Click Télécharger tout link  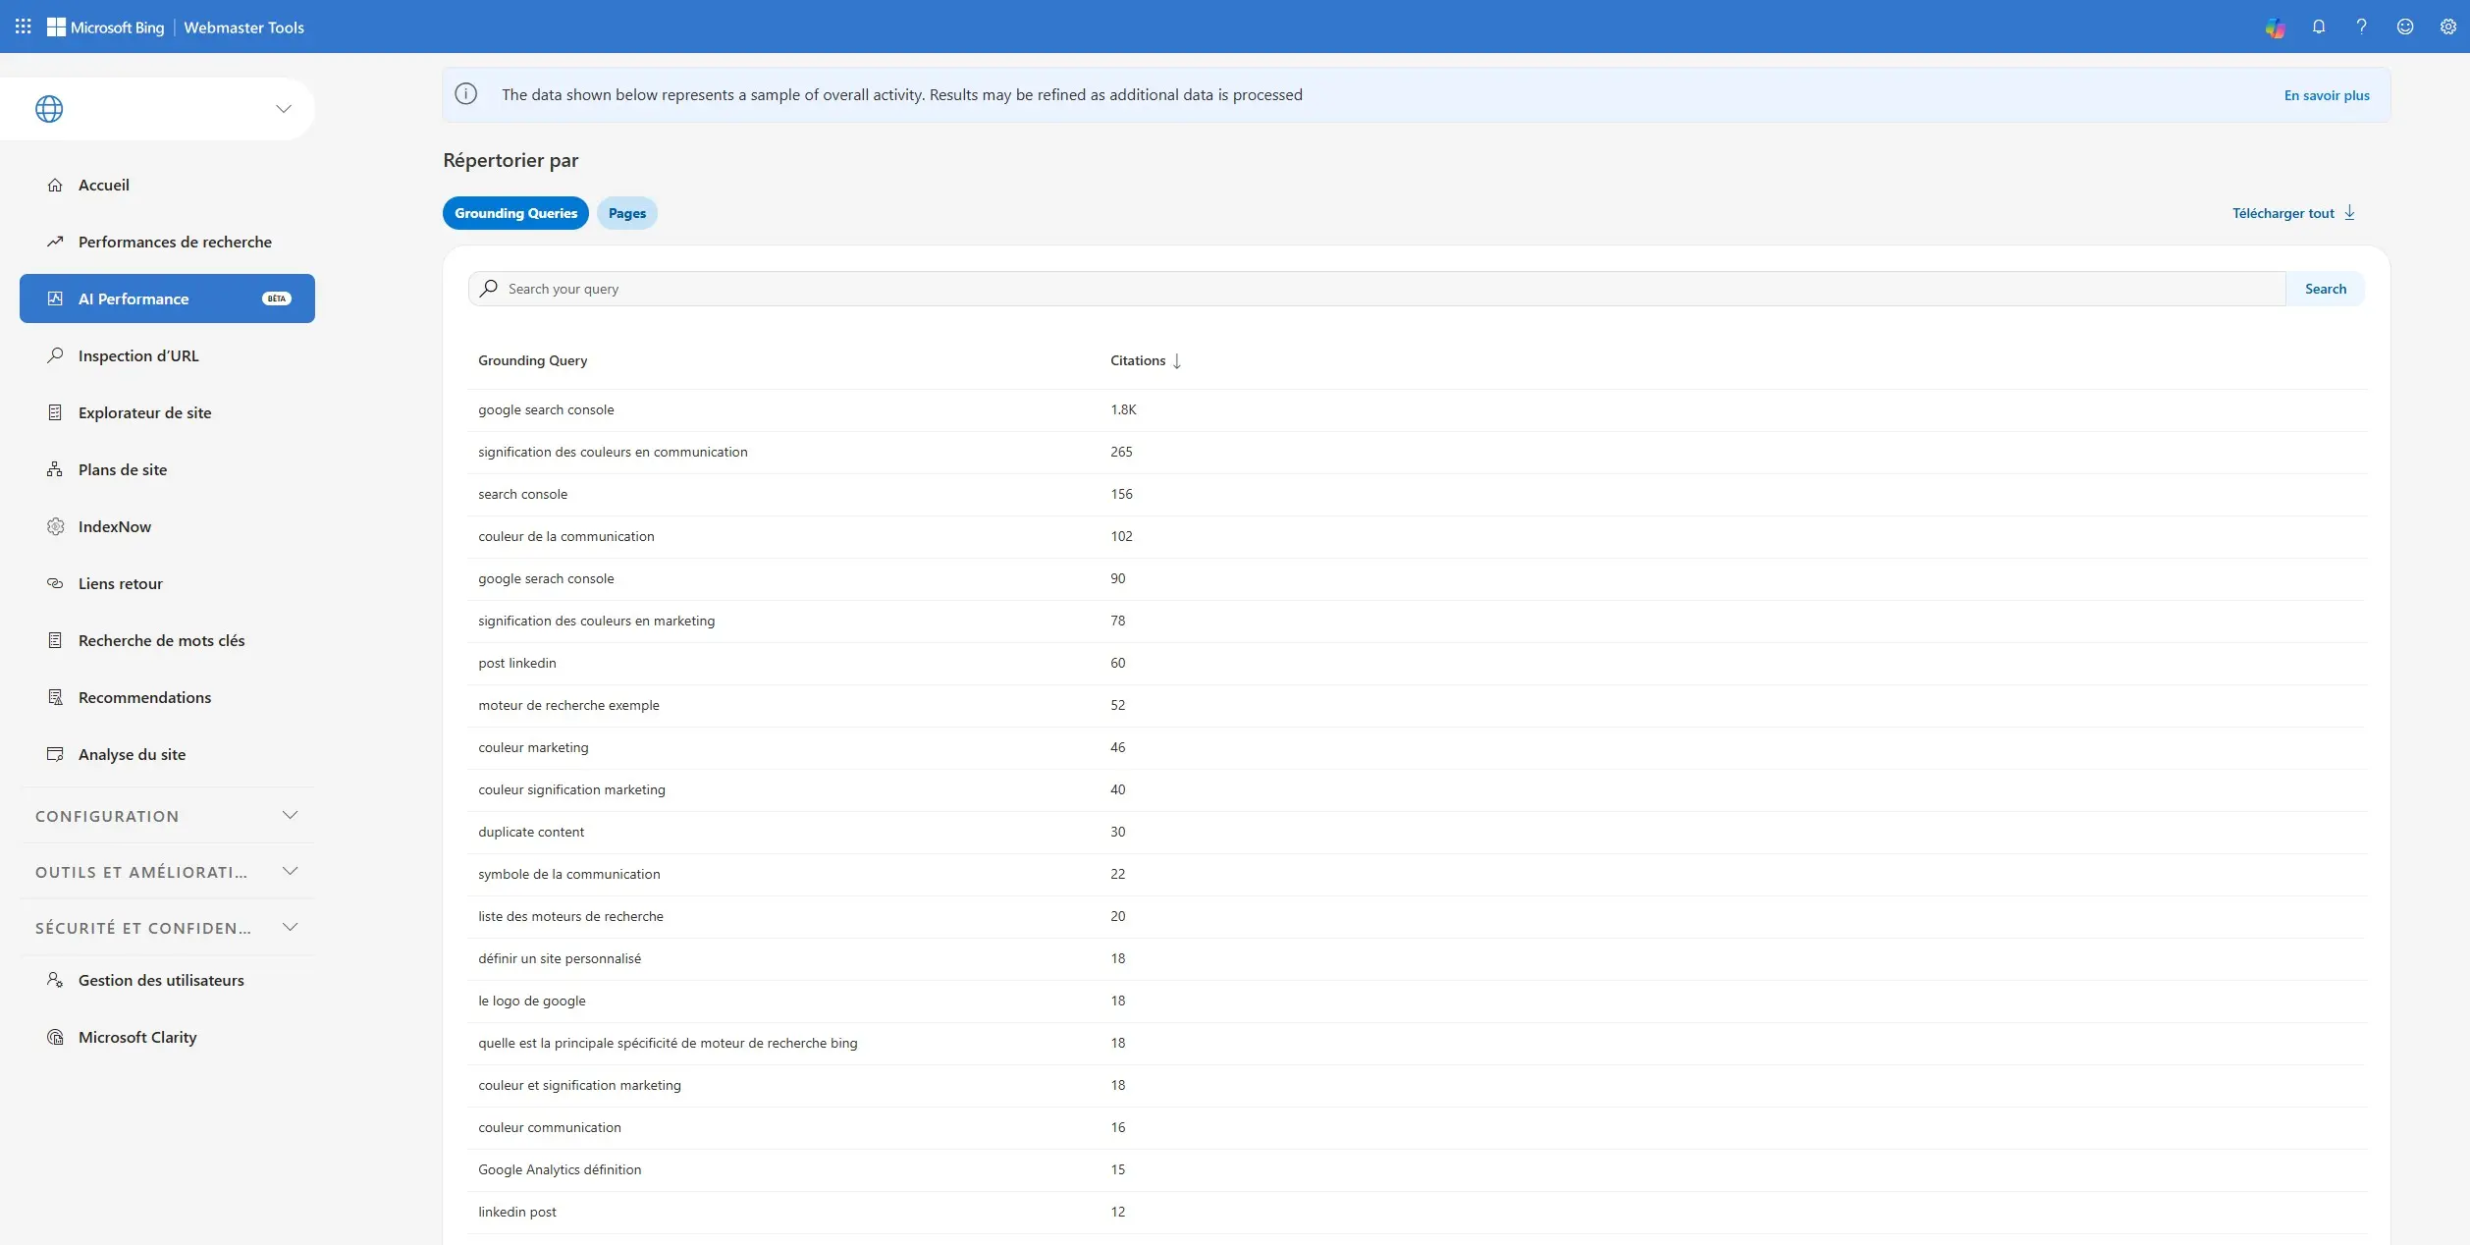[x=2293, y=213]
